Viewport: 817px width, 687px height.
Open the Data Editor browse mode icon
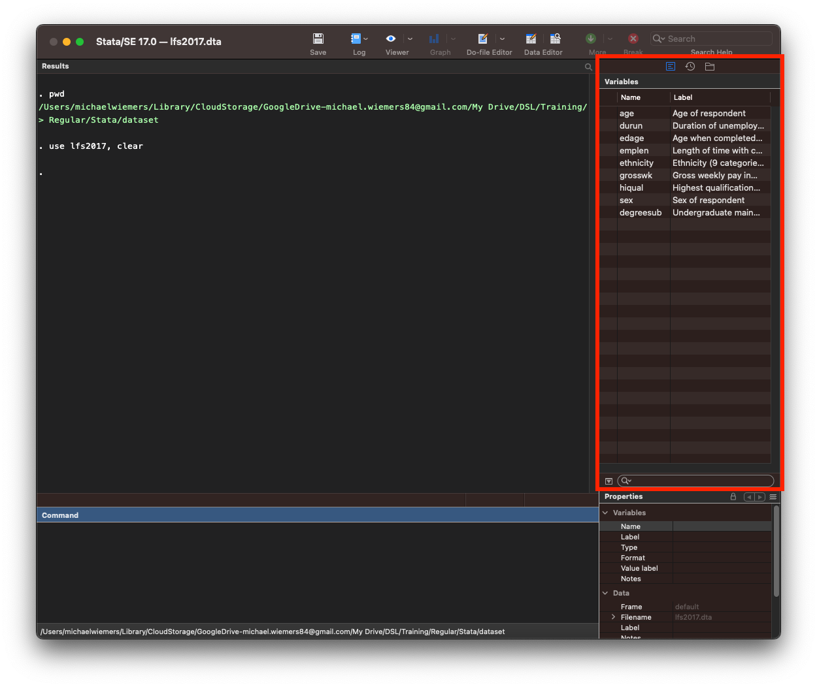click(x=555, y=39)
